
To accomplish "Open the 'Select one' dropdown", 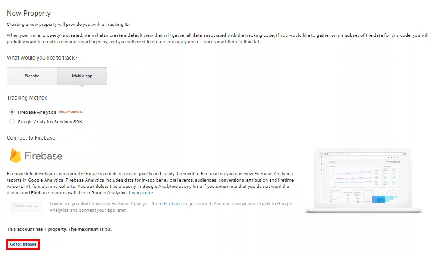I will tap(25, 206).
